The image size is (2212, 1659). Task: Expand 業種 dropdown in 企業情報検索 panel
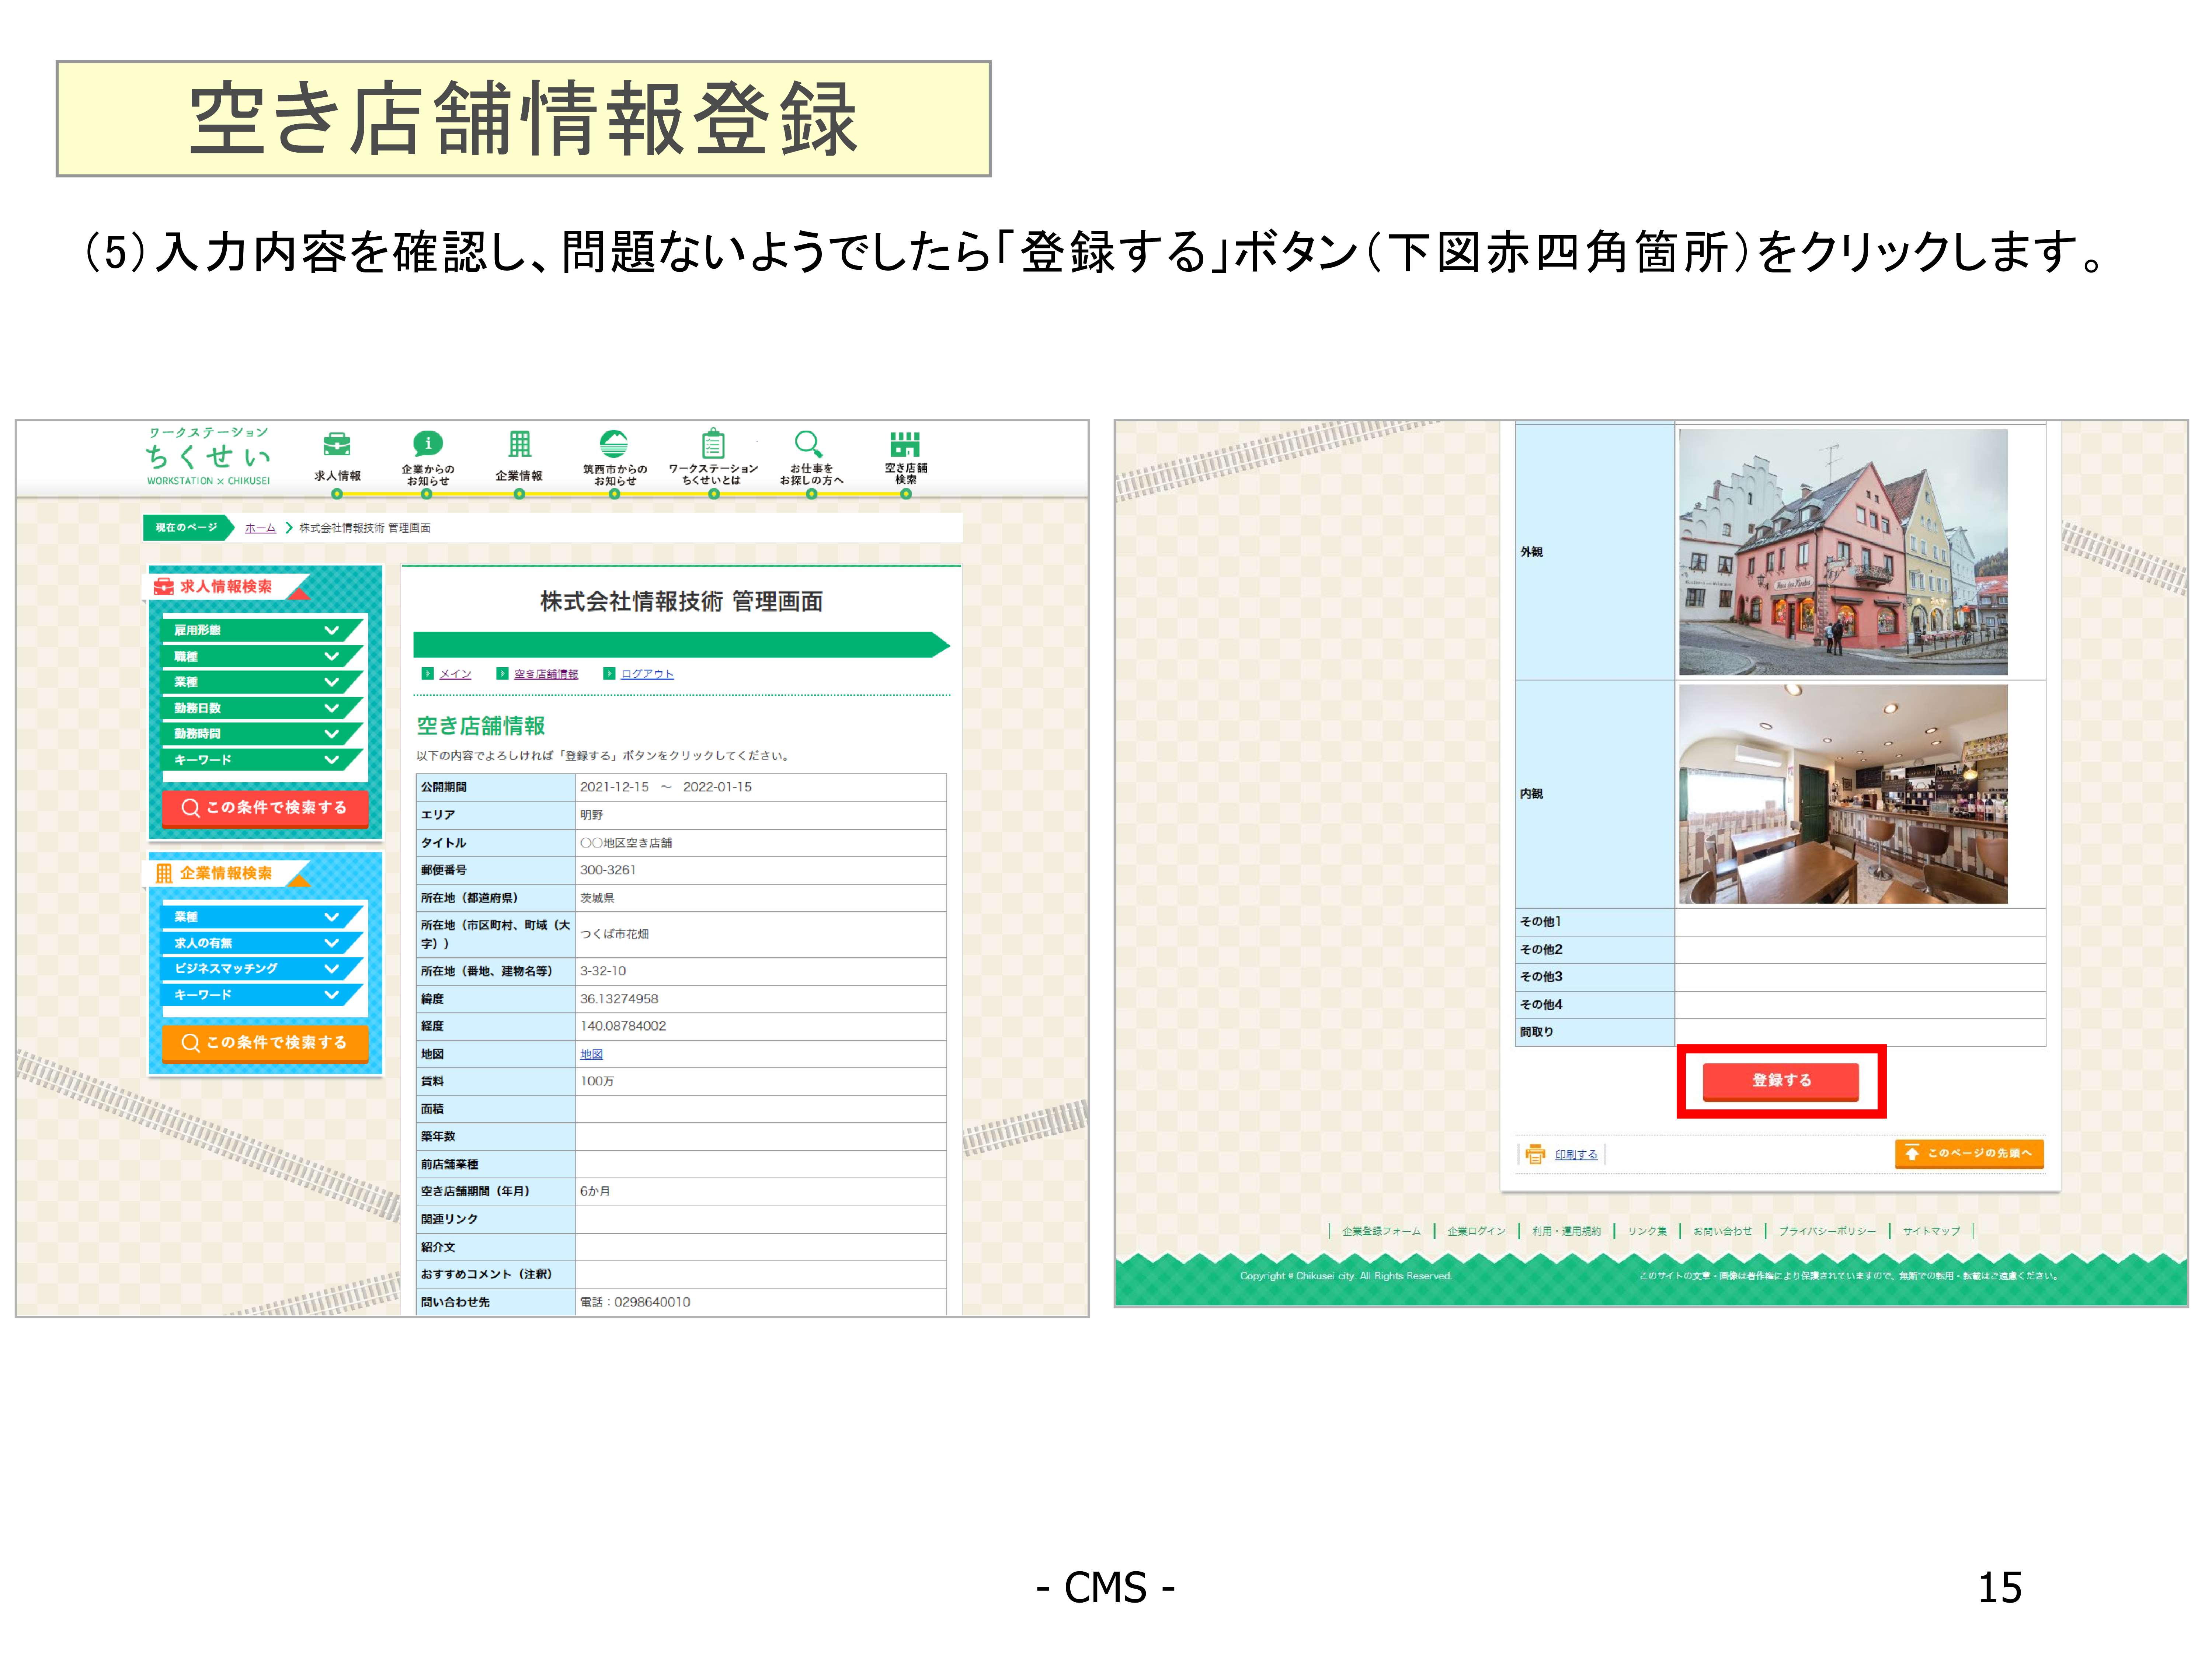[262, 917]
